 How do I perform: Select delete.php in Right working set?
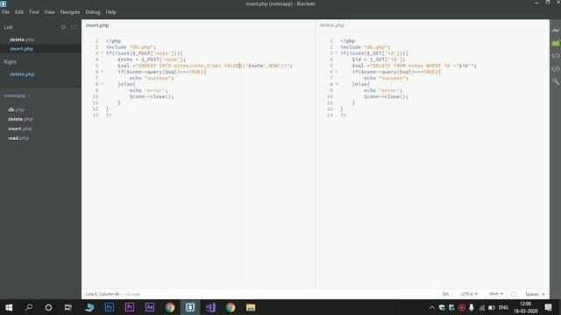22,74
